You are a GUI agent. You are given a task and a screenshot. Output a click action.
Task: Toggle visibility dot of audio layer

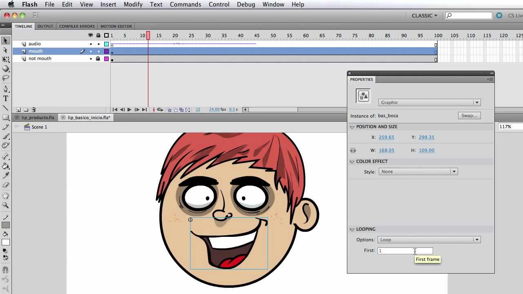91,44
